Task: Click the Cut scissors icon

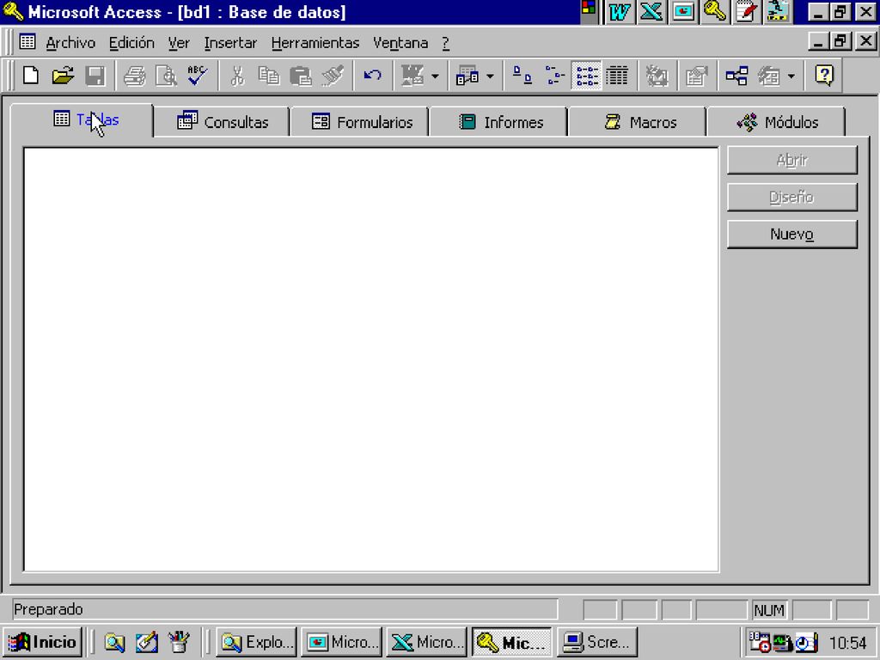Action: (237, 76)
